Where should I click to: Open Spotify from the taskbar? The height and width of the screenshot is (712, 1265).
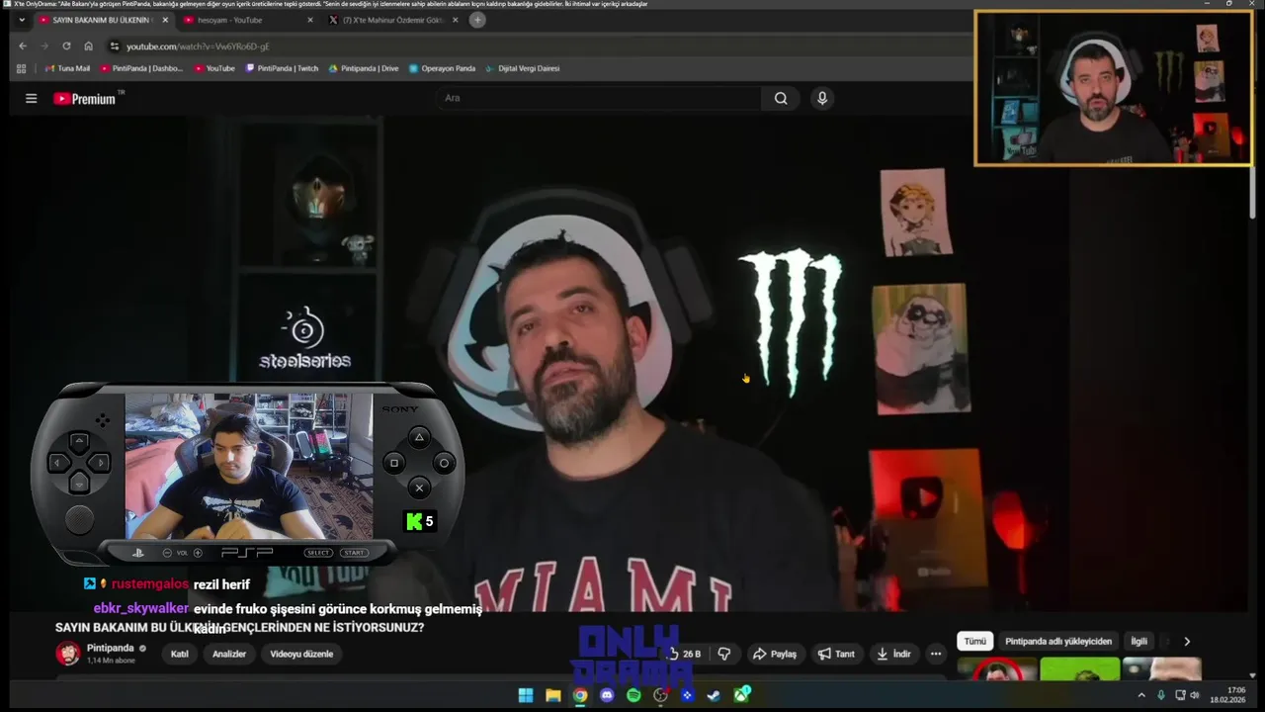click(633, 695)
